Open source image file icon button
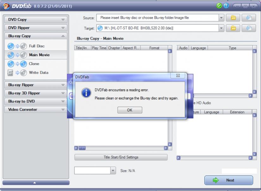This screenshot has width=261, height=191. point(249,18)
